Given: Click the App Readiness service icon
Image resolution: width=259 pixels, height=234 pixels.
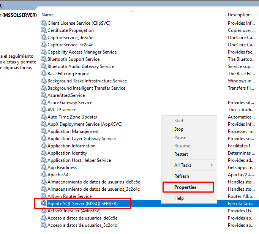Looking at the screenshot, I should coord(44,168).
